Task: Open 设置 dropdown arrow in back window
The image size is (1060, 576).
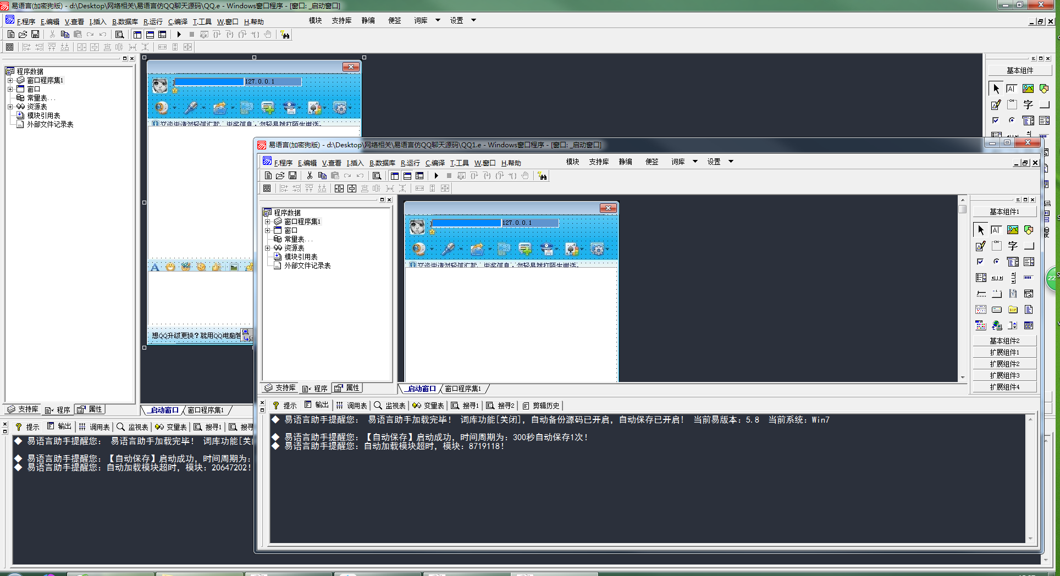Action: coord(473,20)
